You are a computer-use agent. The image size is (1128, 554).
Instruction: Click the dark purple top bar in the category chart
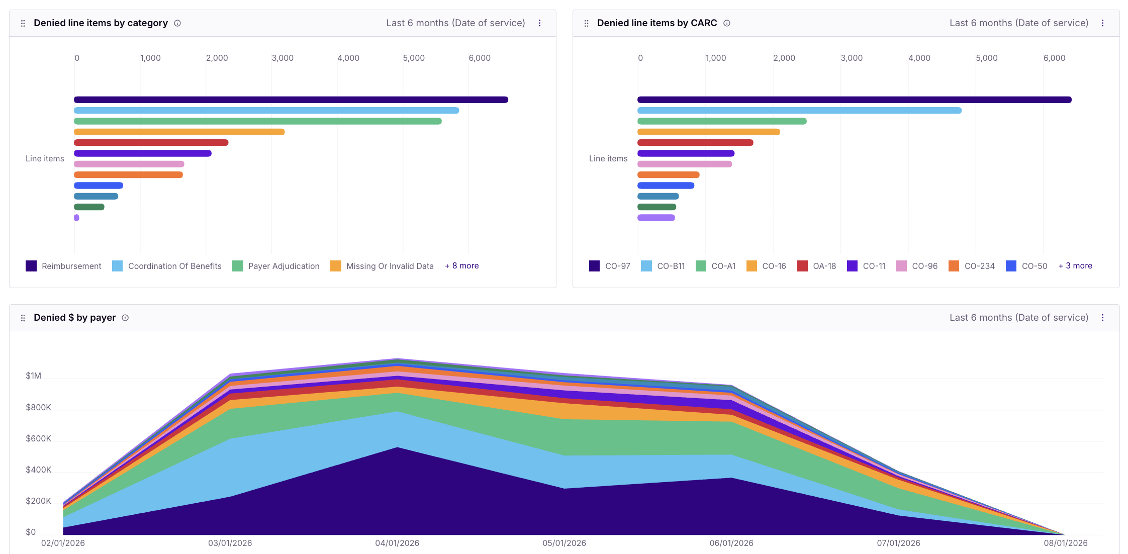291,100
